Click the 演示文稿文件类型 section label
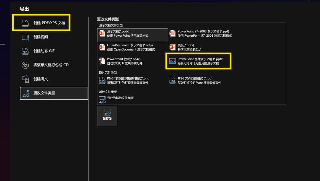320x181 pixels. (111, 25)
